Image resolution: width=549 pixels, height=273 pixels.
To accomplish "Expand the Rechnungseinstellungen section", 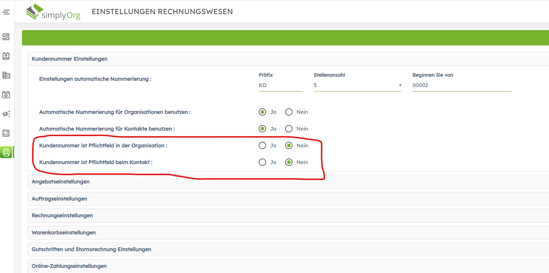I will point(62,216).
